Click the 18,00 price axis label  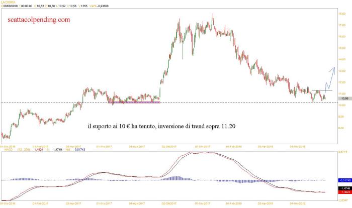[341, 14]
